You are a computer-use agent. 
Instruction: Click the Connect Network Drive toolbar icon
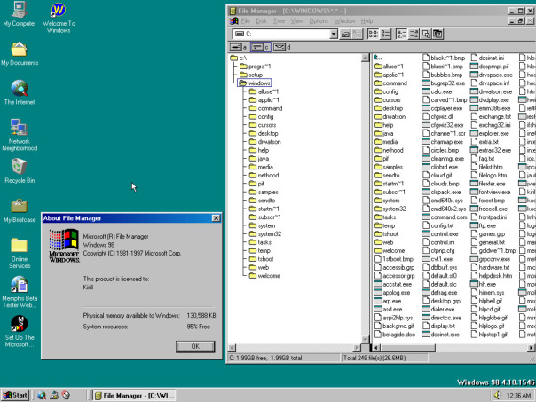click(347, 33)
